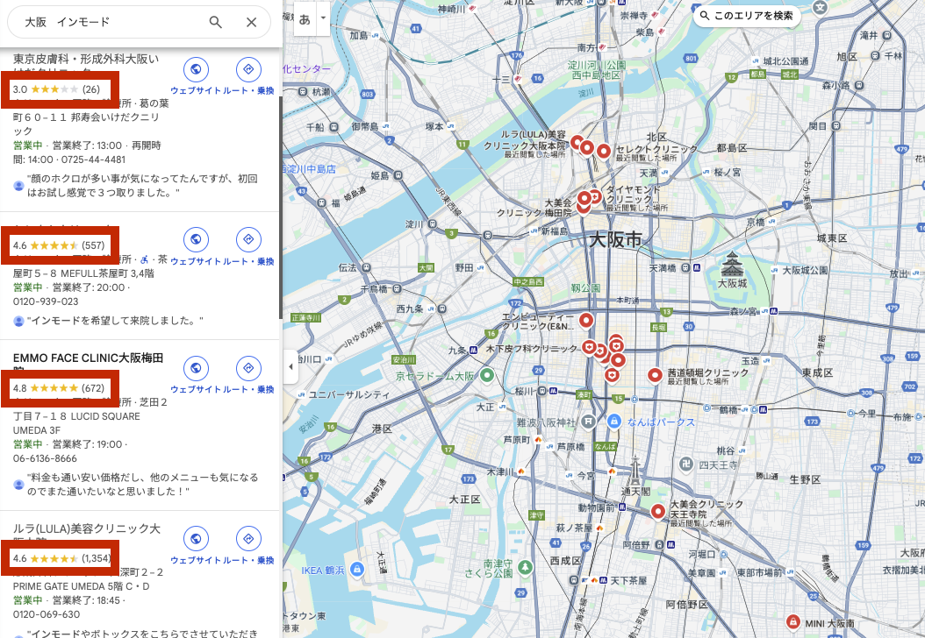Screen dimensions: 925x638
Task: Click the 天下茶屋 station label
Action: click(628, 581)
